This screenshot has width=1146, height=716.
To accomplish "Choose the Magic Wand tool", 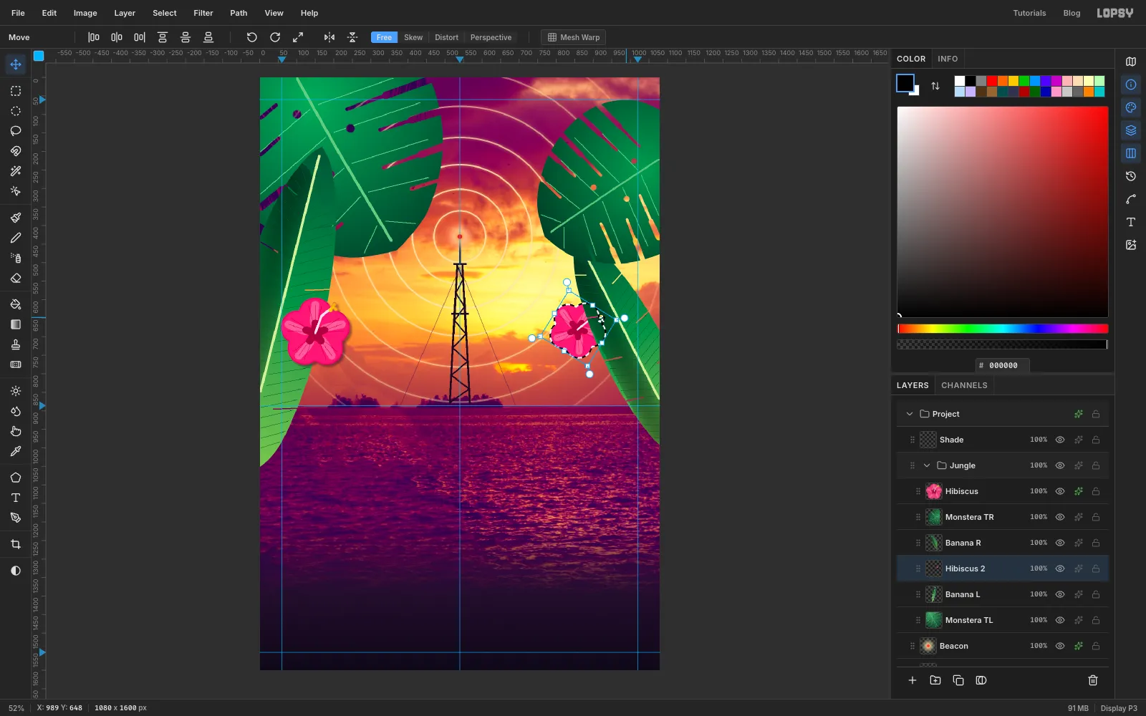I will pos(16,171).
